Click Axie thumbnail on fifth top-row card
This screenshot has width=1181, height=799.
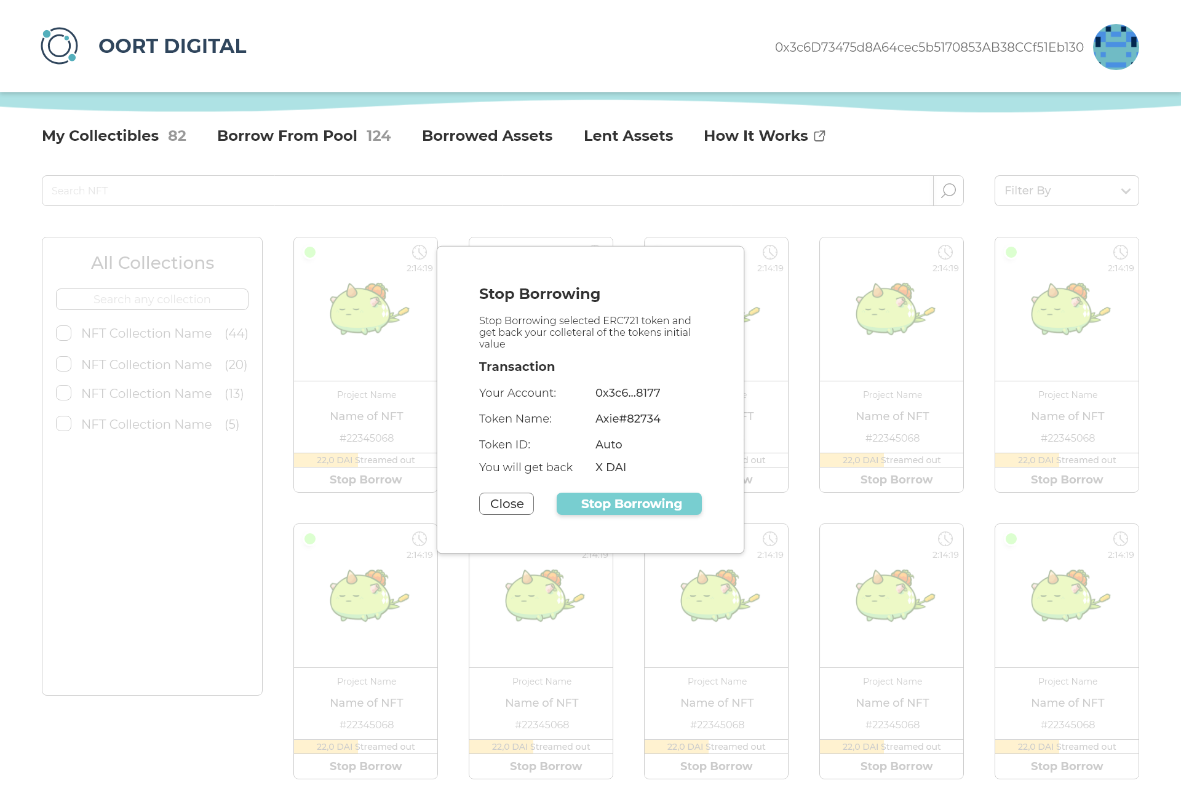pos(1070,309)
